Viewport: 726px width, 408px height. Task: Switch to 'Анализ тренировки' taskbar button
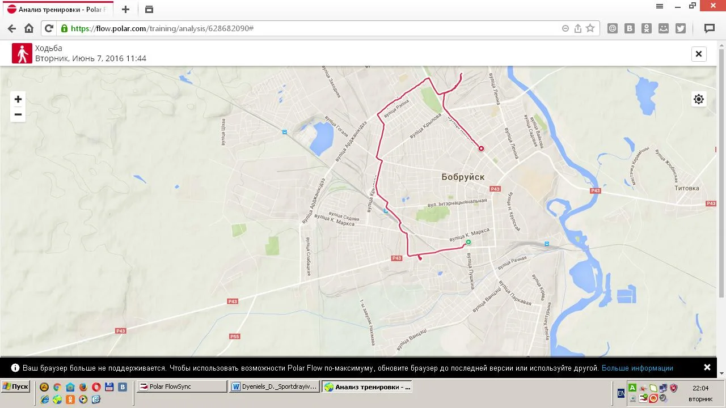point(367,387)
